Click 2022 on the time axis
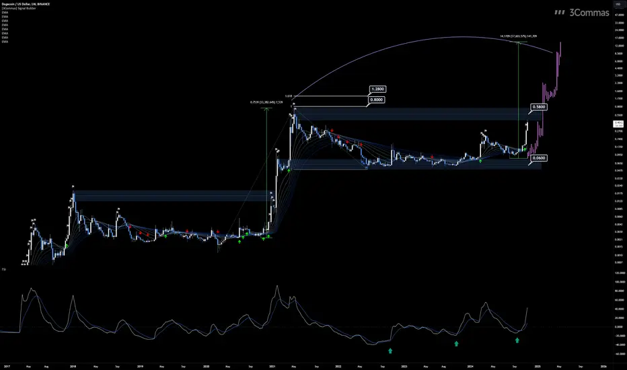 click(338, 366)
